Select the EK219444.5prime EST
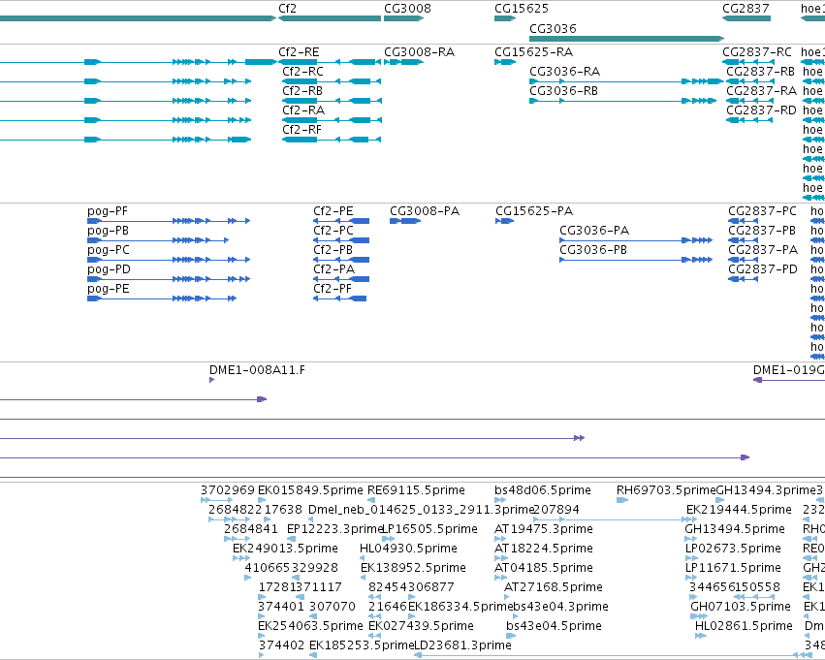 tap(692, 519)
